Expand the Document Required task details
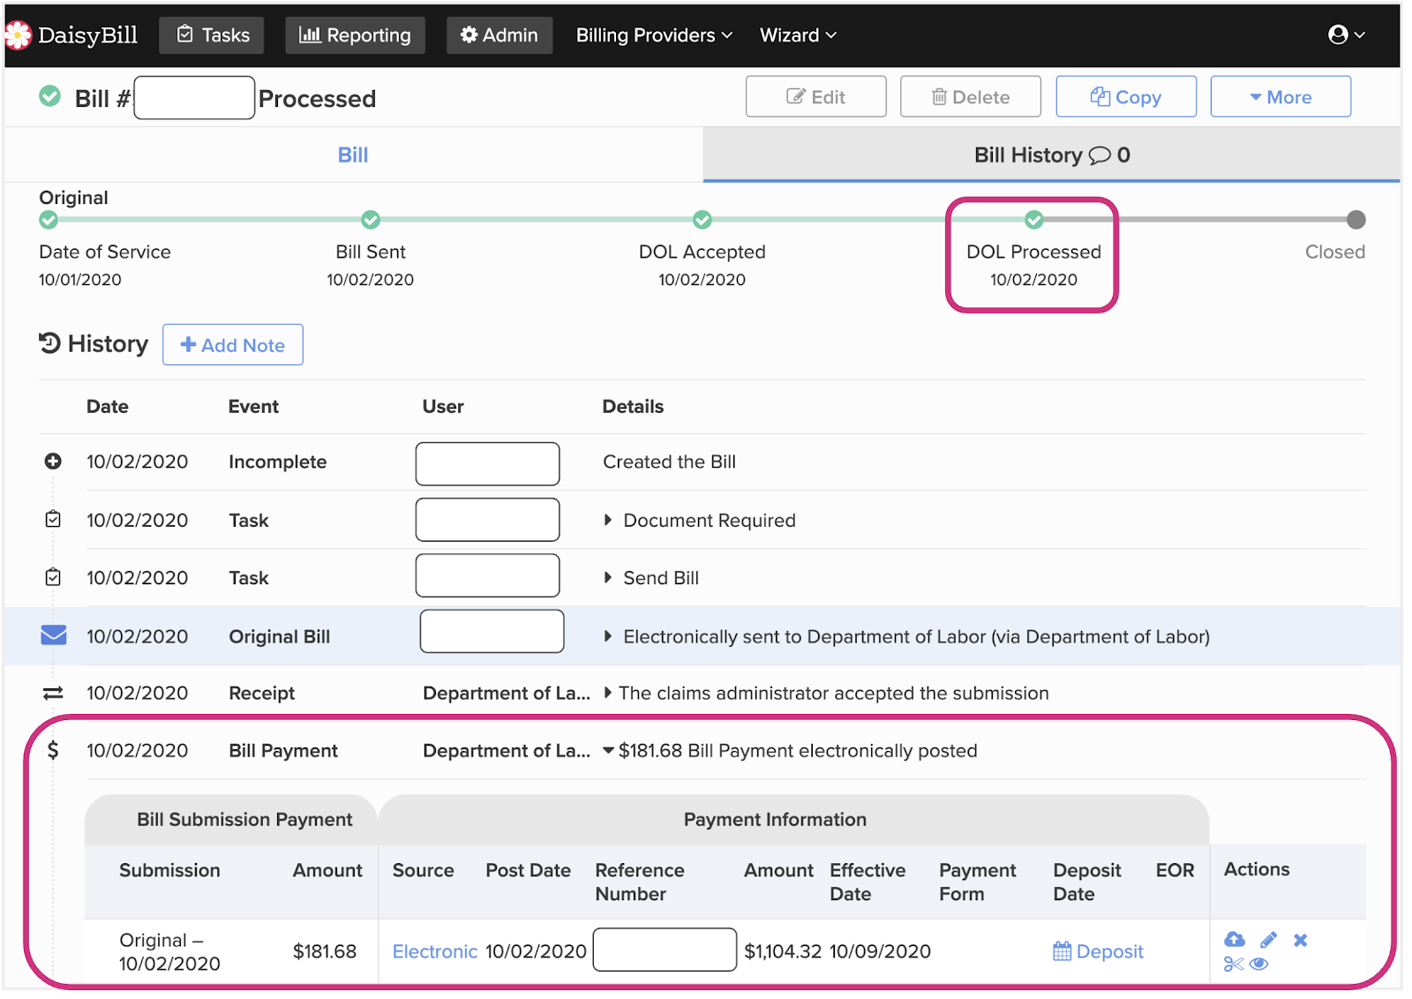Screen dimensions: 1412x999 click(608, 520)
